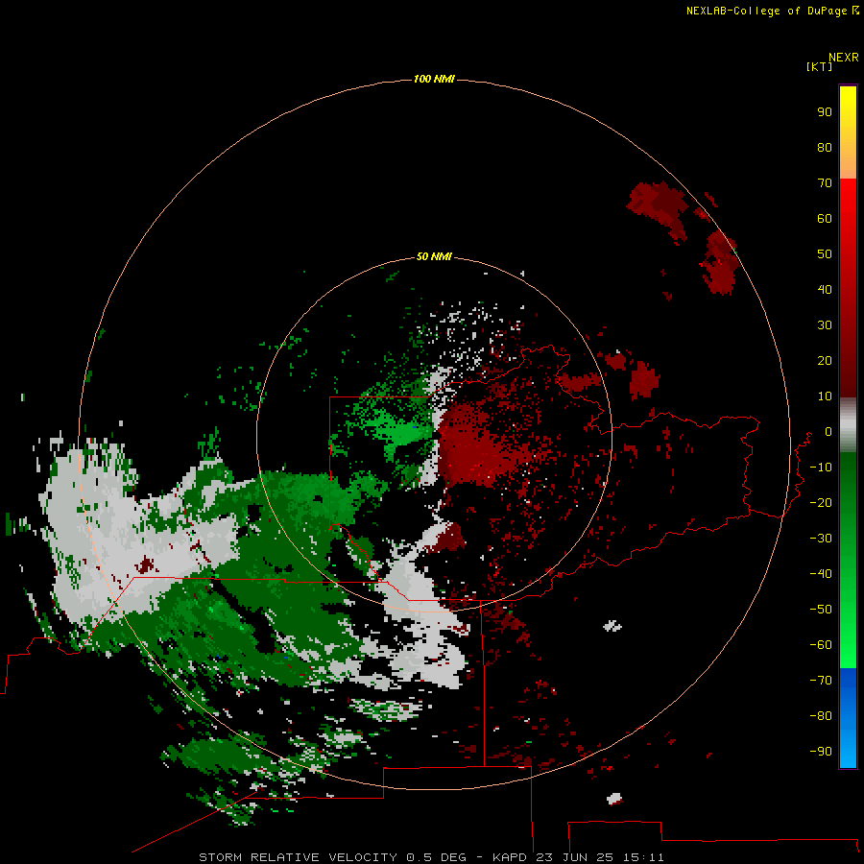This screenshot has width=864, height=864.
Task: Click the -10 value on the velocity scale
Action: tap(821, 468)
